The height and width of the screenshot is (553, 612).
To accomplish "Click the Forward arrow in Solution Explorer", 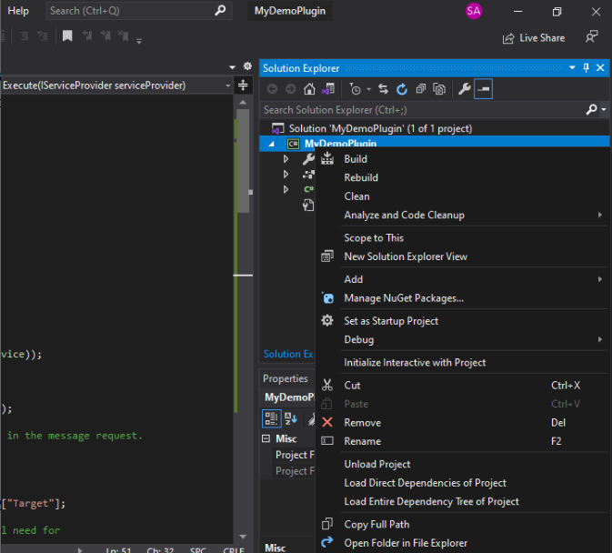I will click(x=290, y=89).
